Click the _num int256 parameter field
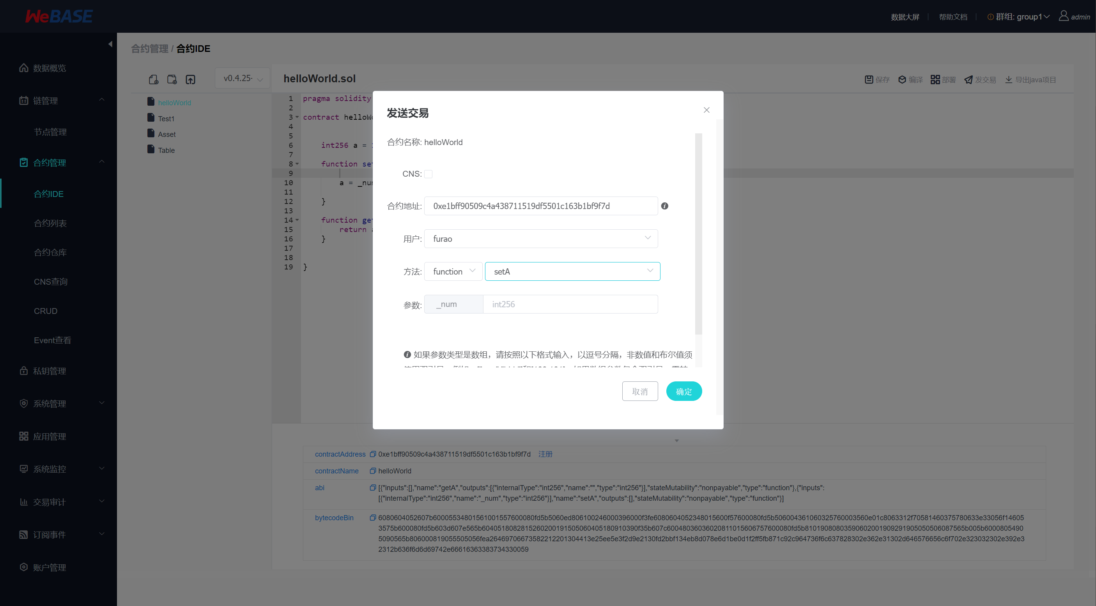This screenshot has width=1096, height=606. click(x=570, y=304)
